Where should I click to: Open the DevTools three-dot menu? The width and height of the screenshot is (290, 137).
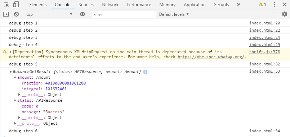click(x=275, y=5)
